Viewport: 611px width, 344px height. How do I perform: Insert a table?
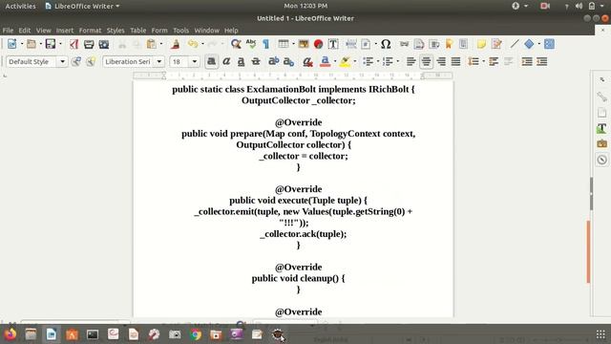284,44
